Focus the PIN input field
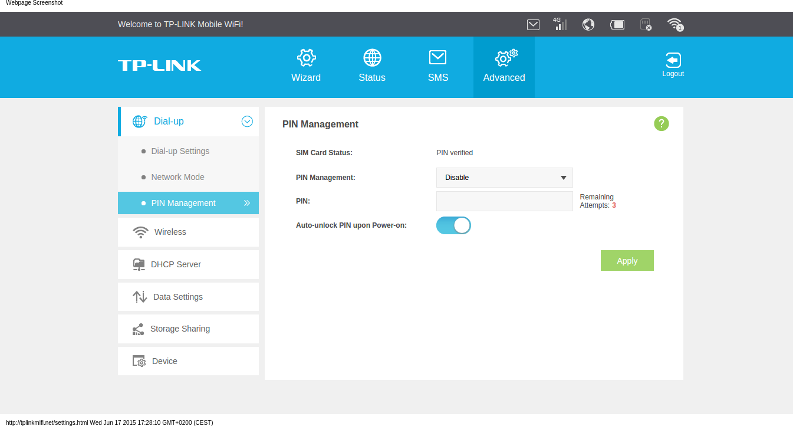Screen dimensions: 793x426 (504, 201)
